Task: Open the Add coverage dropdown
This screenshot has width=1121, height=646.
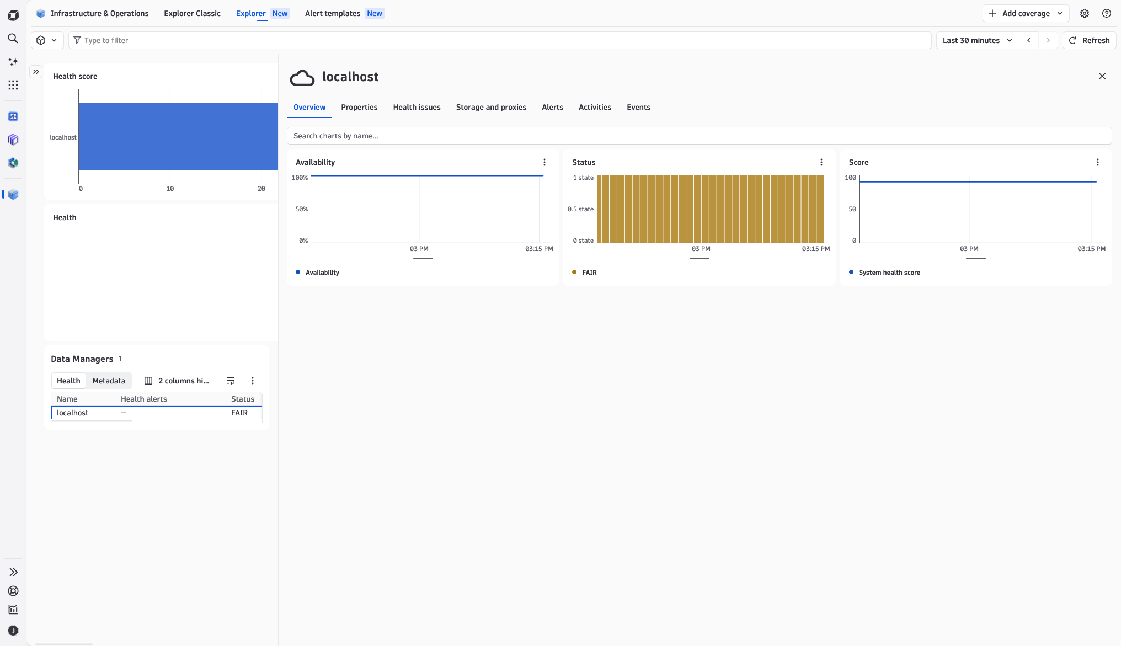Action: click(x=1026, y=13)
